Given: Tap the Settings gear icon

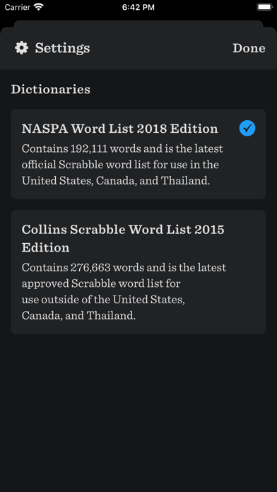Looking at the screenshot, I should click(22, 48).
